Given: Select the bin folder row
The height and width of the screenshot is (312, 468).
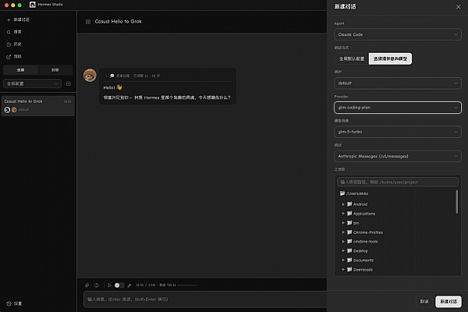Looking at the screenshot, I should [x=398, y=223].
